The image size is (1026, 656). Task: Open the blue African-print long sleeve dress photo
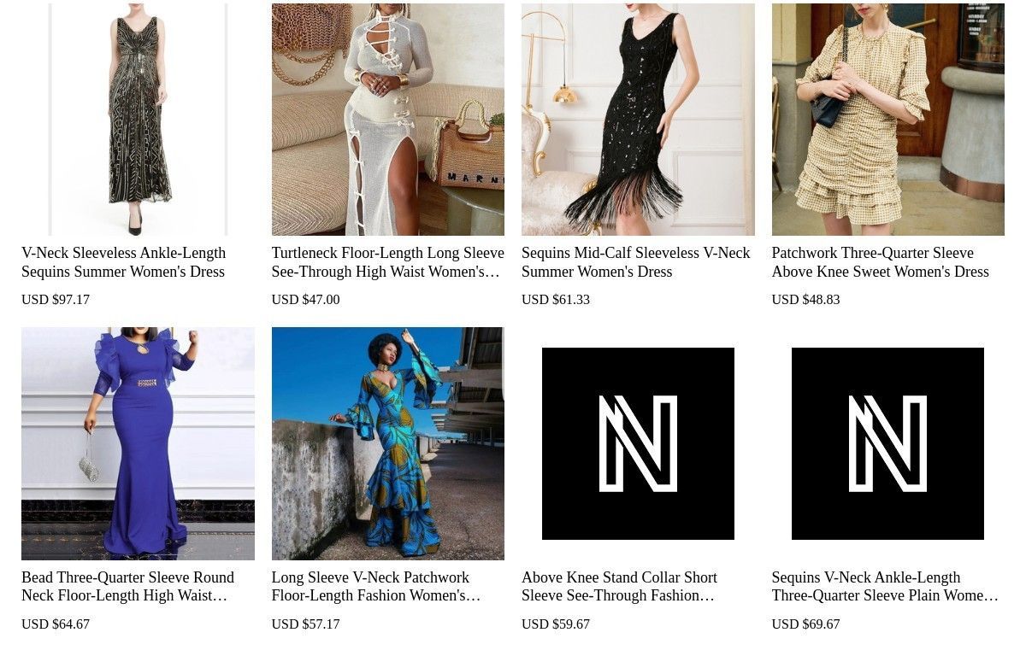(388, 443)
